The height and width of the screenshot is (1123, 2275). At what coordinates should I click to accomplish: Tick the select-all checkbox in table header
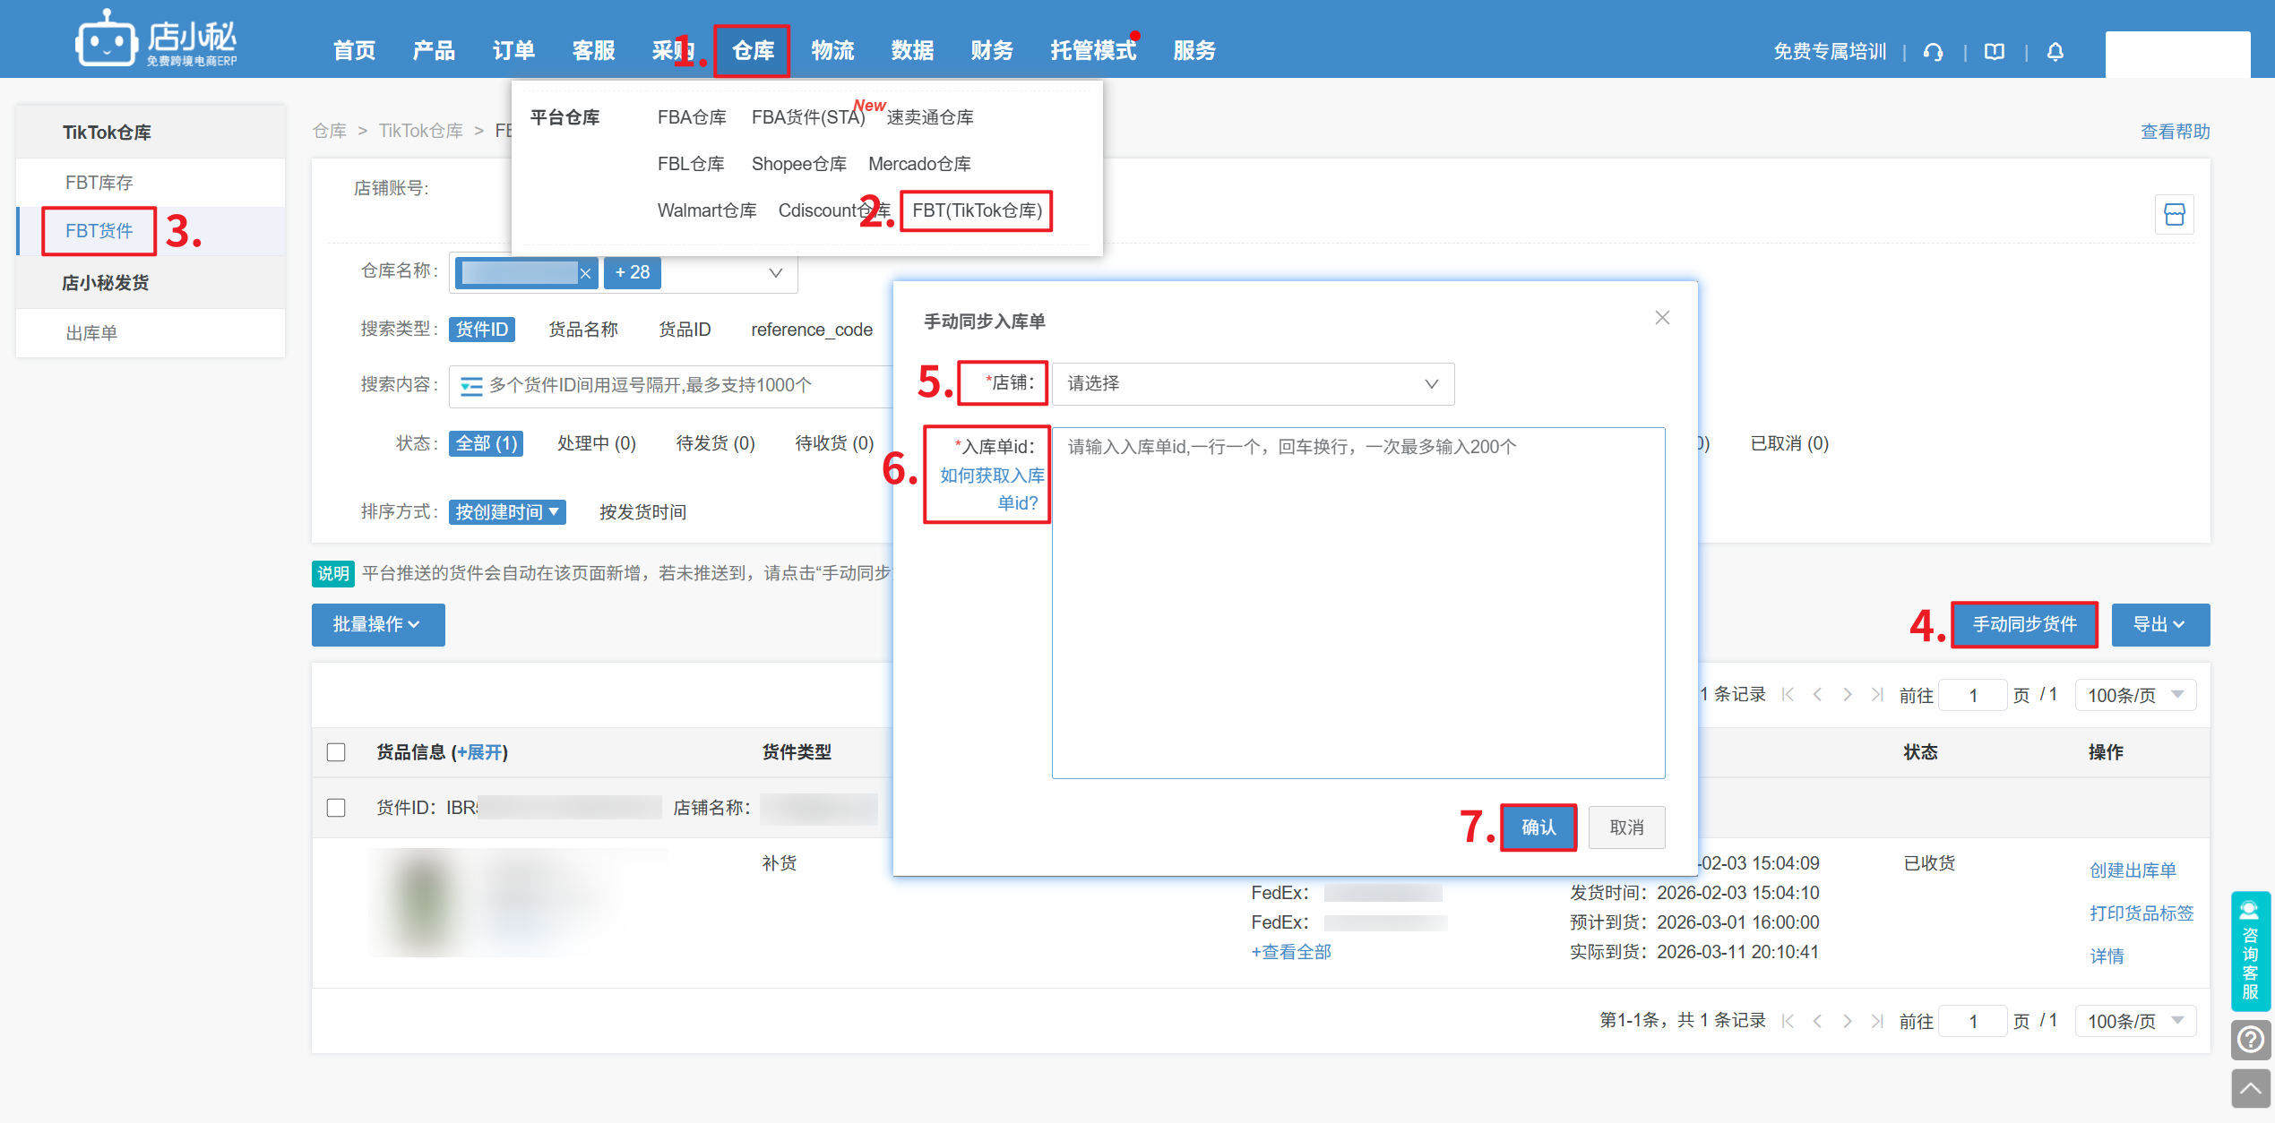[336, 752]
